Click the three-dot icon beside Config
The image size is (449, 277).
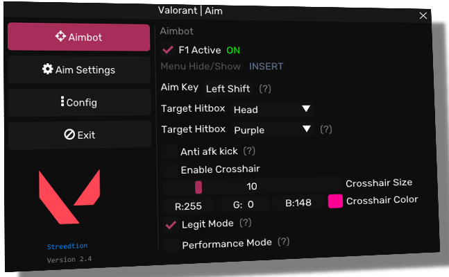(62, 101)
